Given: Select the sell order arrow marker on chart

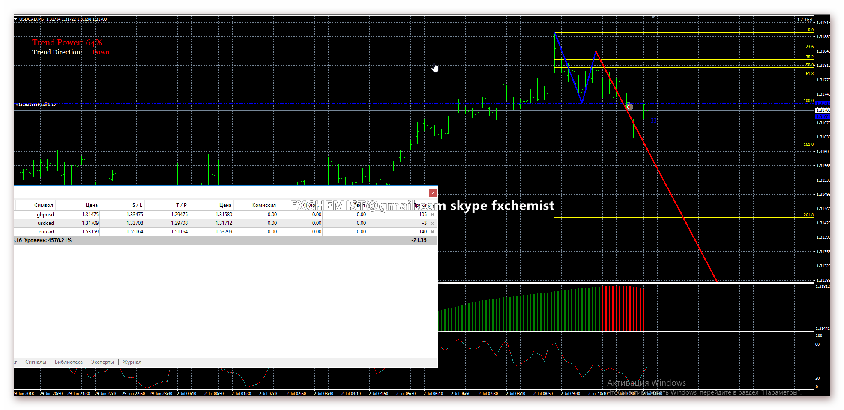Looking at the screenshot, I should coord(629,107).
